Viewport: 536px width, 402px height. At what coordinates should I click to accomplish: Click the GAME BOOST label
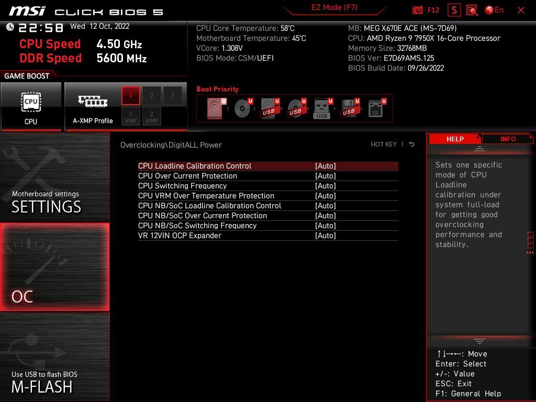click(27, 76)
